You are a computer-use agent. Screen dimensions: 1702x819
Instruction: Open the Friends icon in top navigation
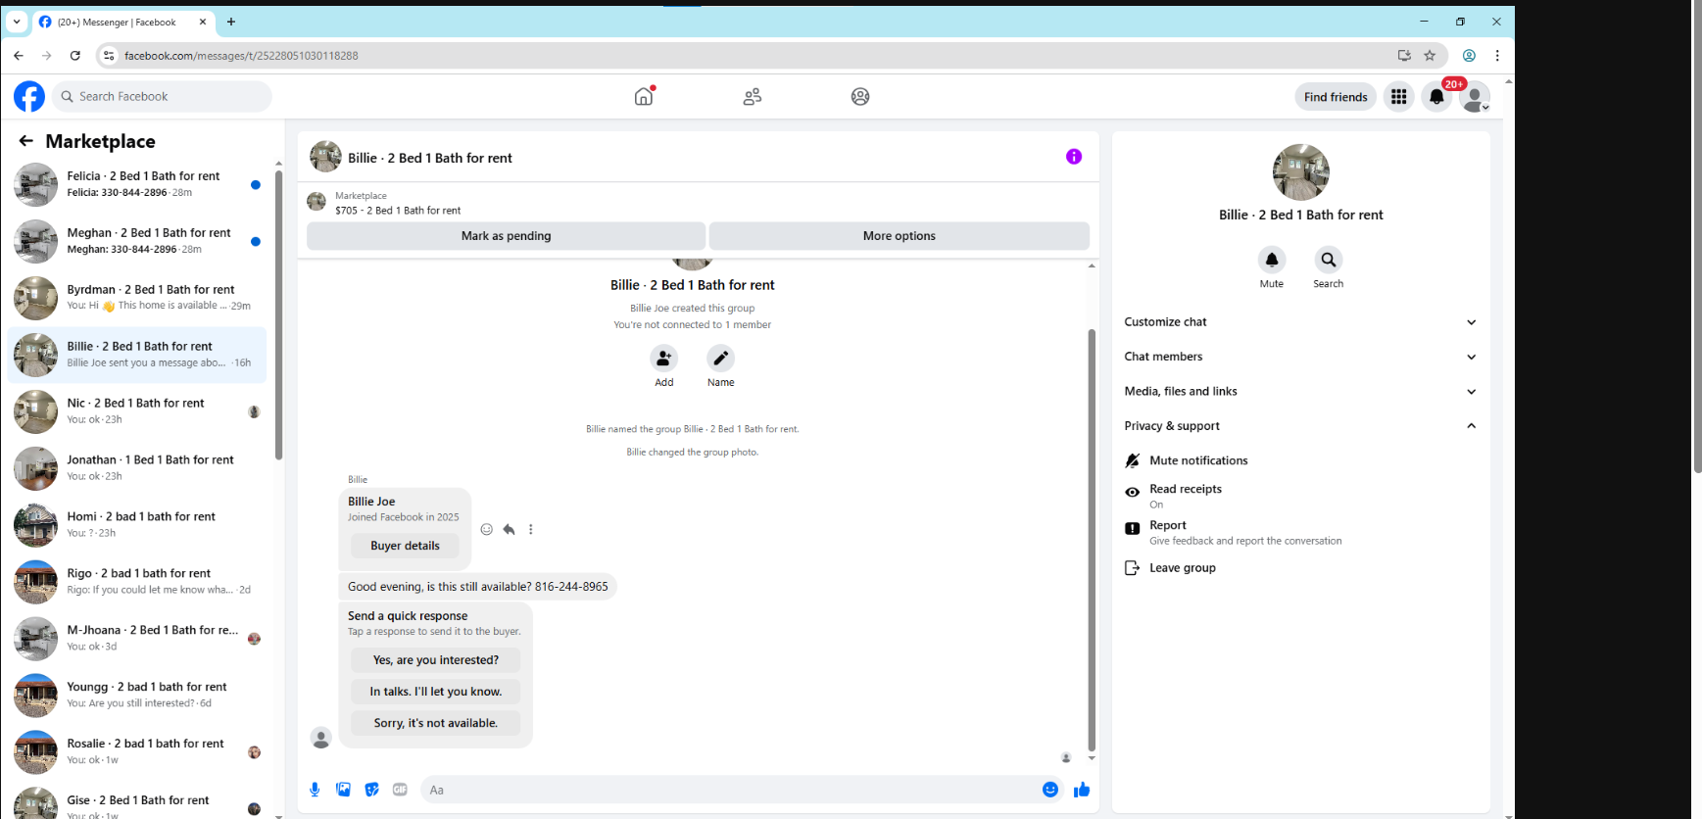coord(752,96)
